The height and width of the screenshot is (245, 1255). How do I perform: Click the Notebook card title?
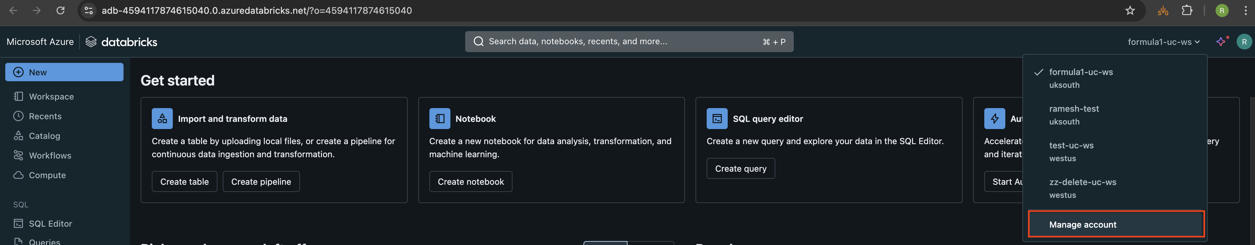[475, 119]
